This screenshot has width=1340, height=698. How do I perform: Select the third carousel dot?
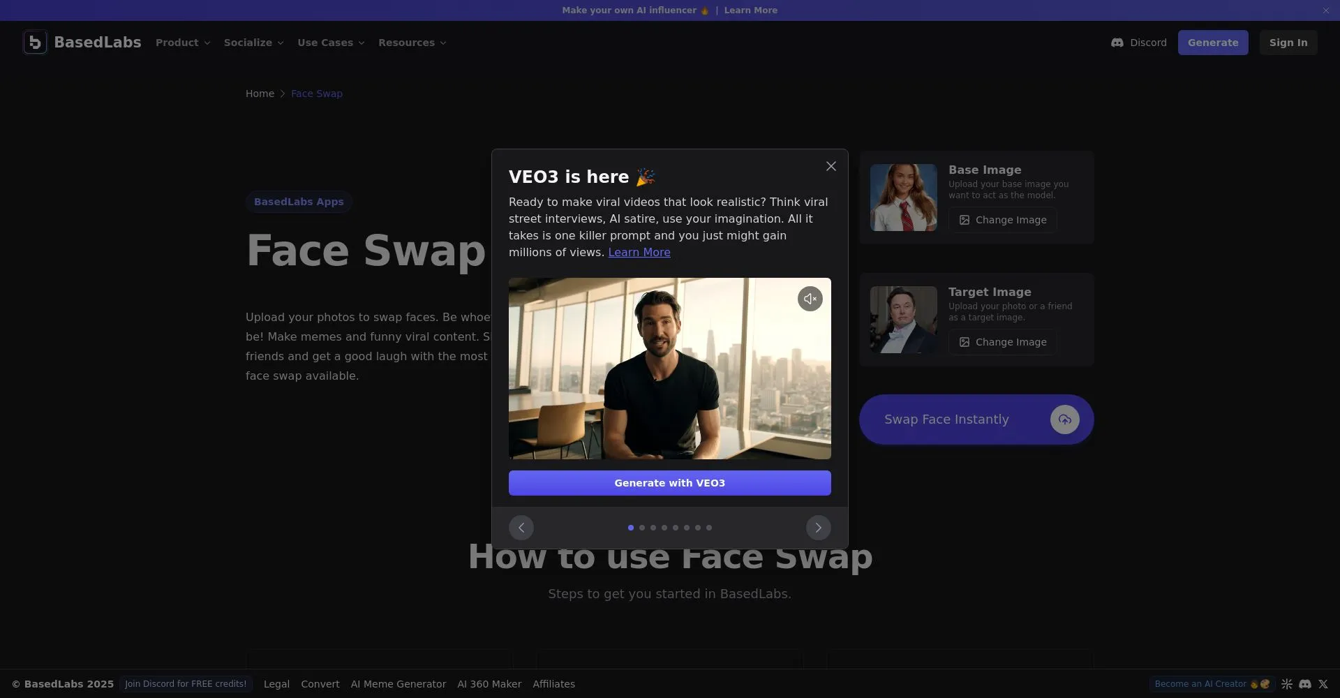coord(653,528)
